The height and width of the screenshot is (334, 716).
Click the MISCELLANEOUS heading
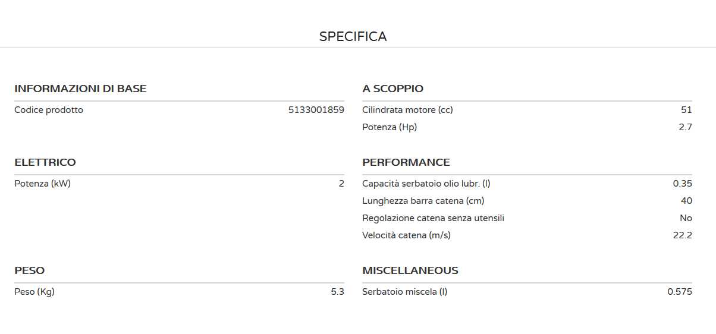[410, 270]
